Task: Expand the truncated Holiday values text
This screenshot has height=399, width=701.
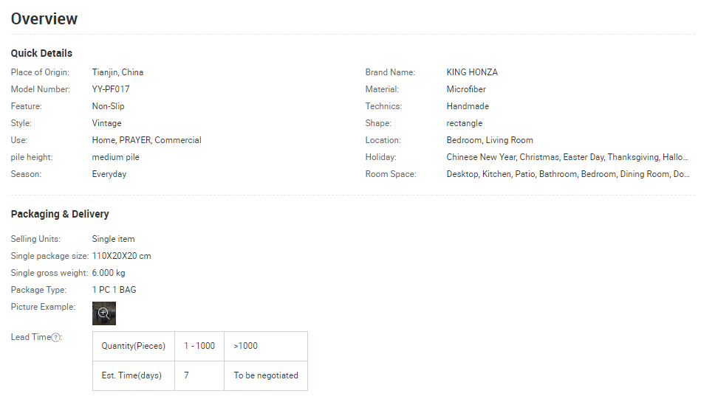Action: point(567,157)
